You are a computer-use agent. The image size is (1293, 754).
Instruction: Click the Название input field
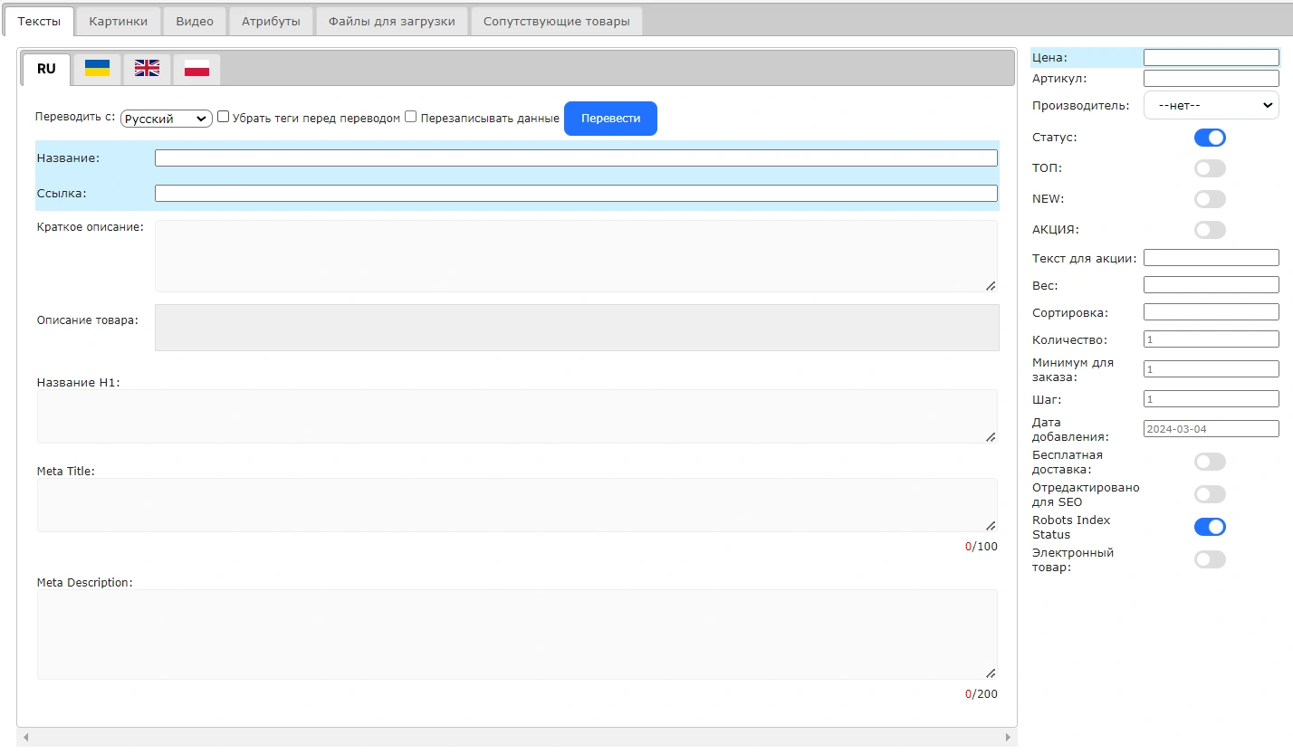pos(576,158)
